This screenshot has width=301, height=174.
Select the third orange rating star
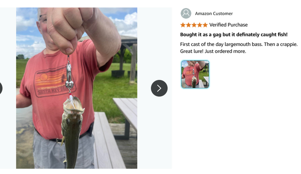click(194, 25)
